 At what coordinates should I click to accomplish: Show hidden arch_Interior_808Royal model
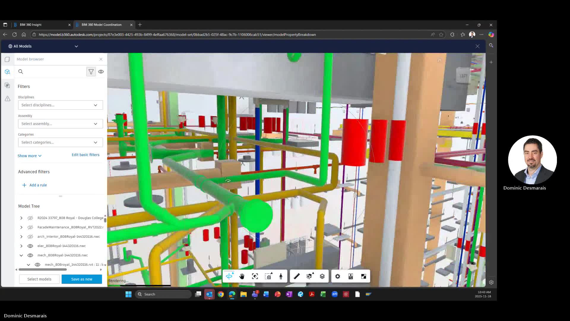(x=30, y=237)
